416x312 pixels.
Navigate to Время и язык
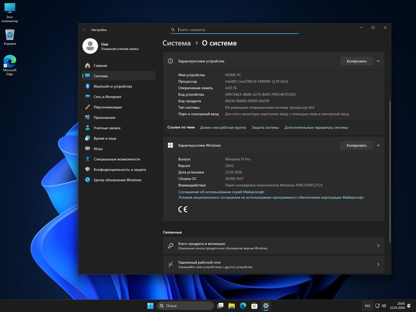[105, 138]
